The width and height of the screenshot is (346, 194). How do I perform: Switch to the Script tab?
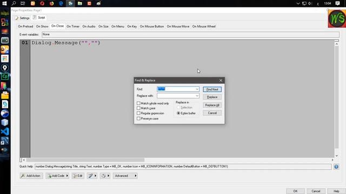tap(39, 17)
